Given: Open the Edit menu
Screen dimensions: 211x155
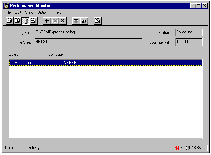Looking at the screenshot, I should [x=18, y=12].
